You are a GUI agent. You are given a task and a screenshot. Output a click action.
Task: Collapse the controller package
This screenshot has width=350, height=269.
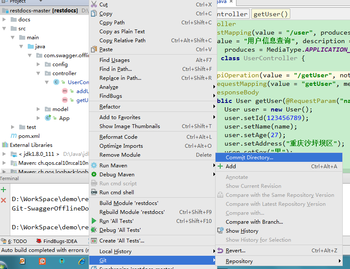pos(38,73)
